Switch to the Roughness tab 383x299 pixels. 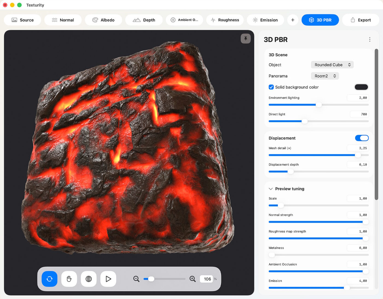(x=225, y=20)
